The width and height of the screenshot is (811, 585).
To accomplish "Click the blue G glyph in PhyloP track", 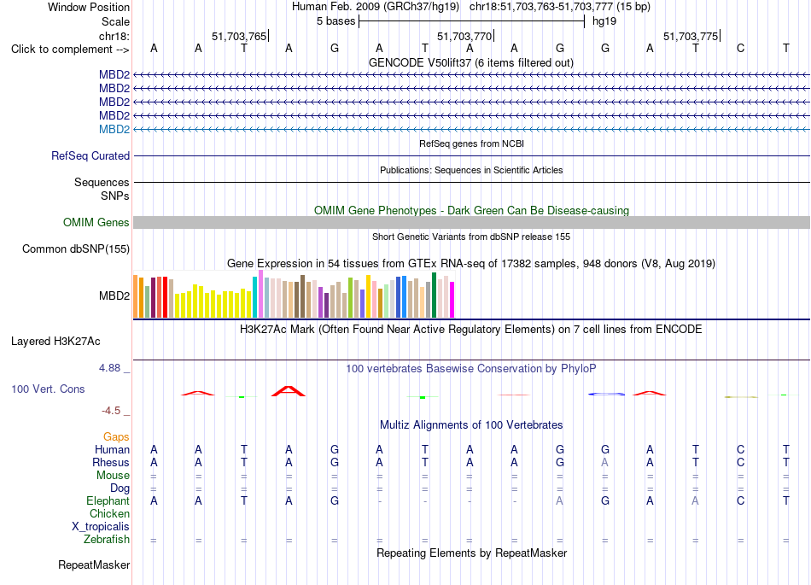I will [606, 395].
